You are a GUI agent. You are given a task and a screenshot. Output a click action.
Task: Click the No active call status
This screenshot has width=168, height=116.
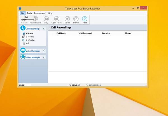click(x=74, y=85)
